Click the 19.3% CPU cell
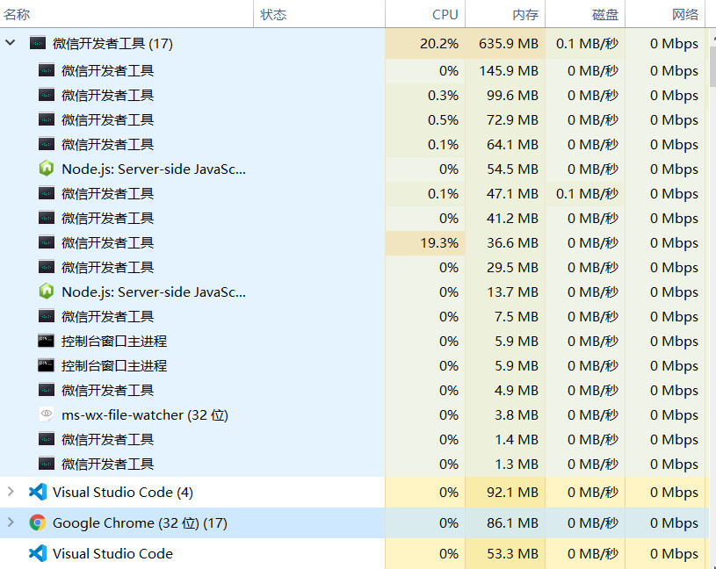The width and height of the screenshot is (716, 569). (425, 242)
